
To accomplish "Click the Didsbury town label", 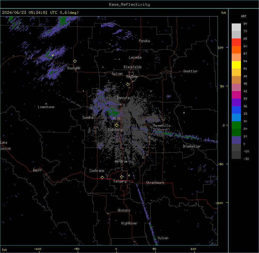I will point(115,130).
